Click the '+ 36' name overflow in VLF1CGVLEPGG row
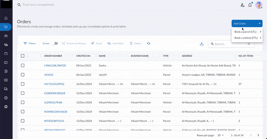 coord(120,84)
